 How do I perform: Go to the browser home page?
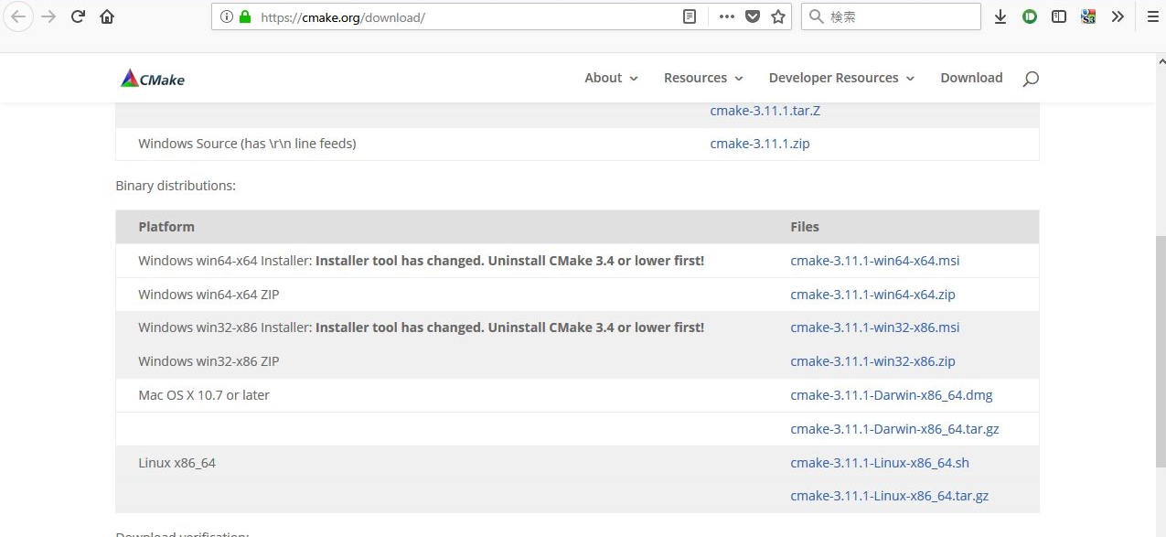107,16
